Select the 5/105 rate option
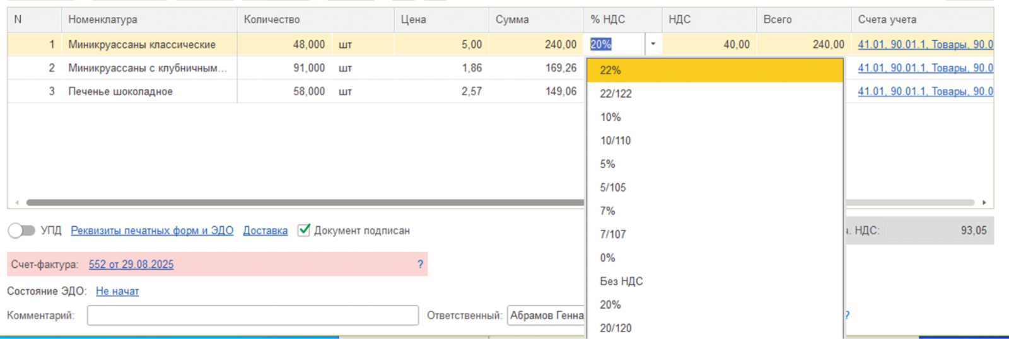 pyautogui.click(x=714, y=187)
